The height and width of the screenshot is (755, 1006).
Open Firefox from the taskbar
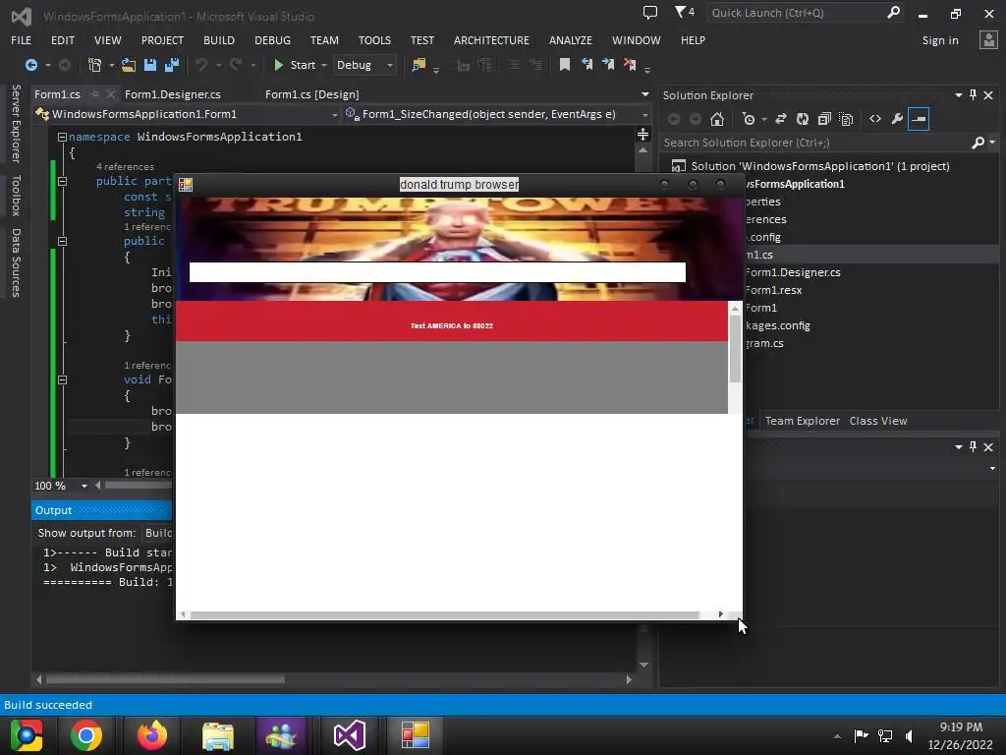152,735
